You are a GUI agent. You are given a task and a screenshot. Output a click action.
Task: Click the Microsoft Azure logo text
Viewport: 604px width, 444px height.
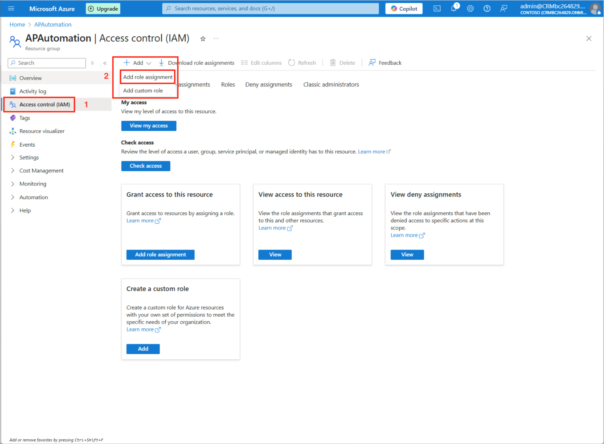coord(52,9)
